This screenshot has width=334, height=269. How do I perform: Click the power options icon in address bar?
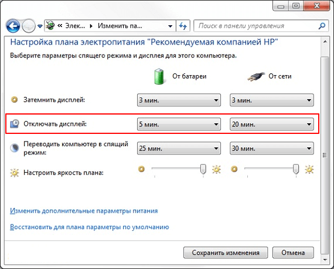[x=50, y=26]
